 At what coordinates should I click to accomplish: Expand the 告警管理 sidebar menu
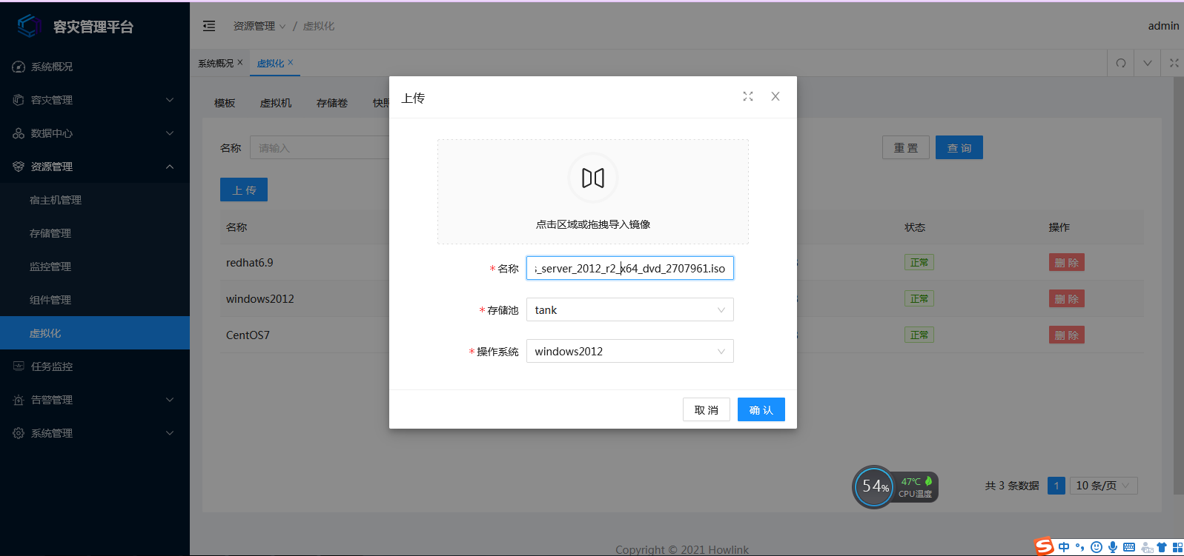(95, 400)
